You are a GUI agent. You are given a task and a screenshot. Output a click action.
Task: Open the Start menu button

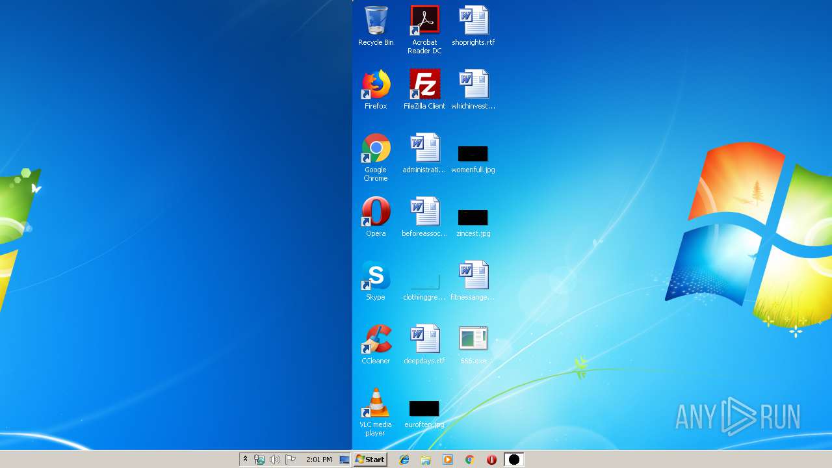(x=370, y=460)
